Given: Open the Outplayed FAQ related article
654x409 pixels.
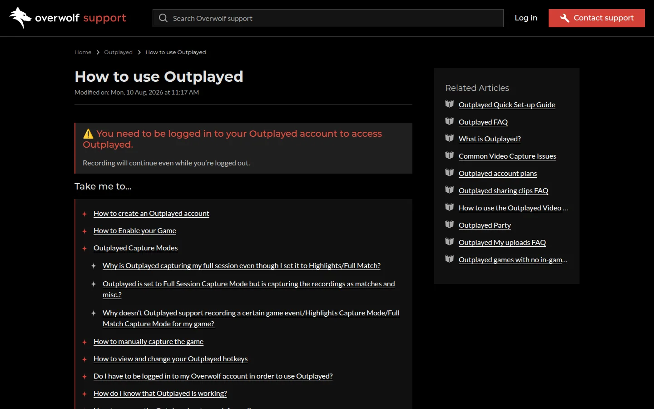Looking at the screenshot, I should pos(483,122).
